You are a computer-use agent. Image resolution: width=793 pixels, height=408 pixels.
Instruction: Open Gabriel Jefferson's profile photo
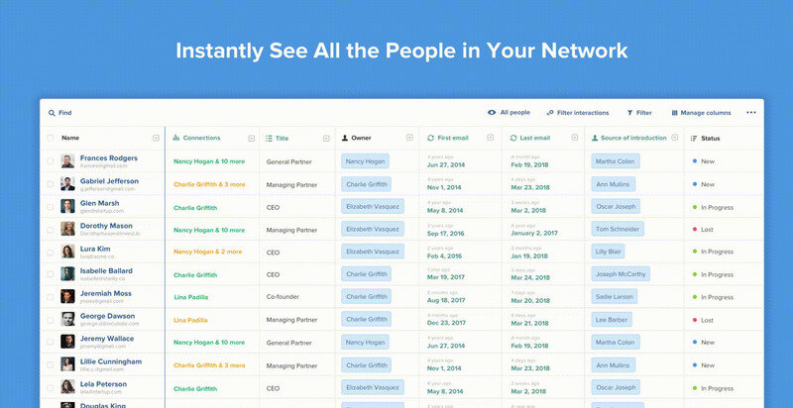point(67,183)
